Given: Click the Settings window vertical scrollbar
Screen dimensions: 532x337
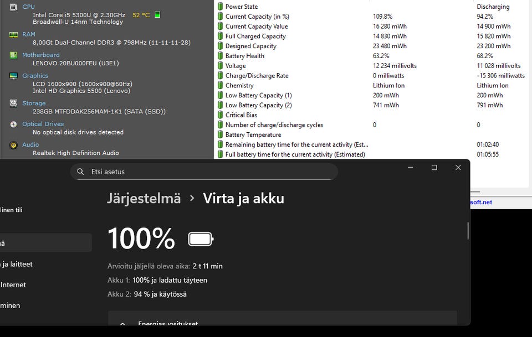Looking at the screenshot, I should [468, 231].
